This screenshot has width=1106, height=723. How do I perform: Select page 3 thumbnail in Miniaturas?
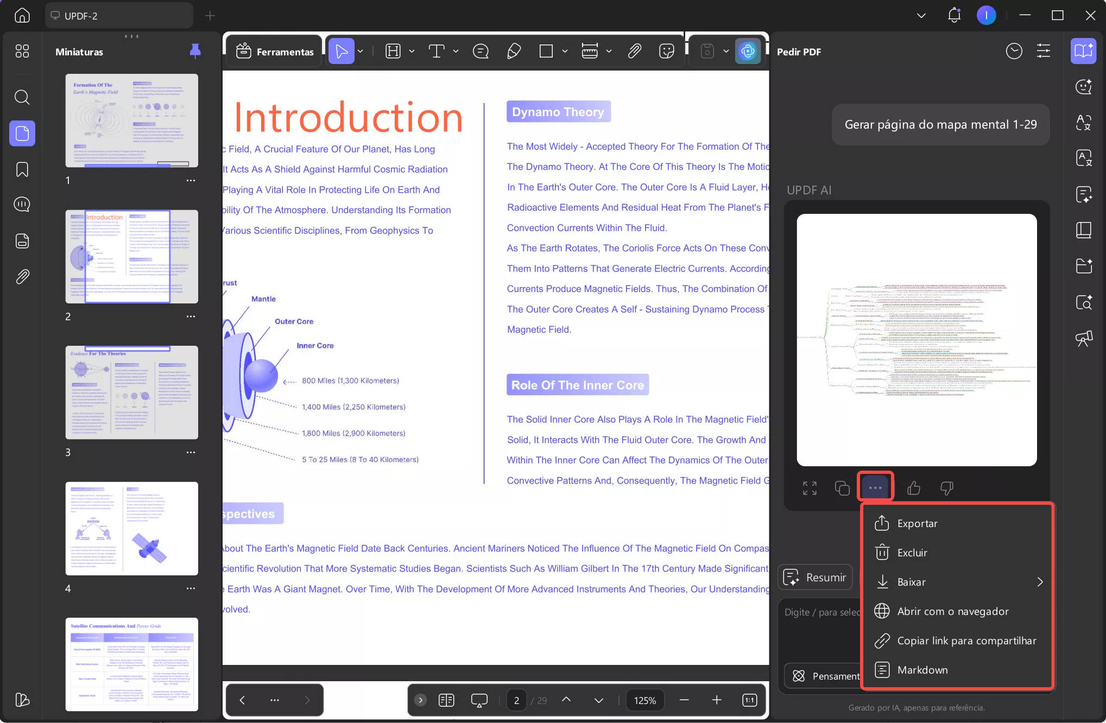(131, 392)
